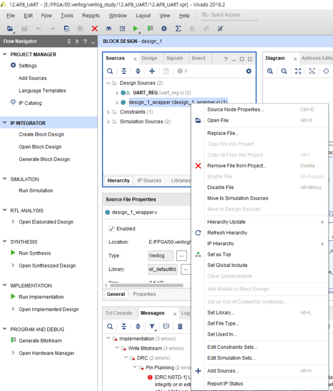Screen dimensions: 333x391
Task: Zoom in on the Diagram view
Action: click(270, 71)
